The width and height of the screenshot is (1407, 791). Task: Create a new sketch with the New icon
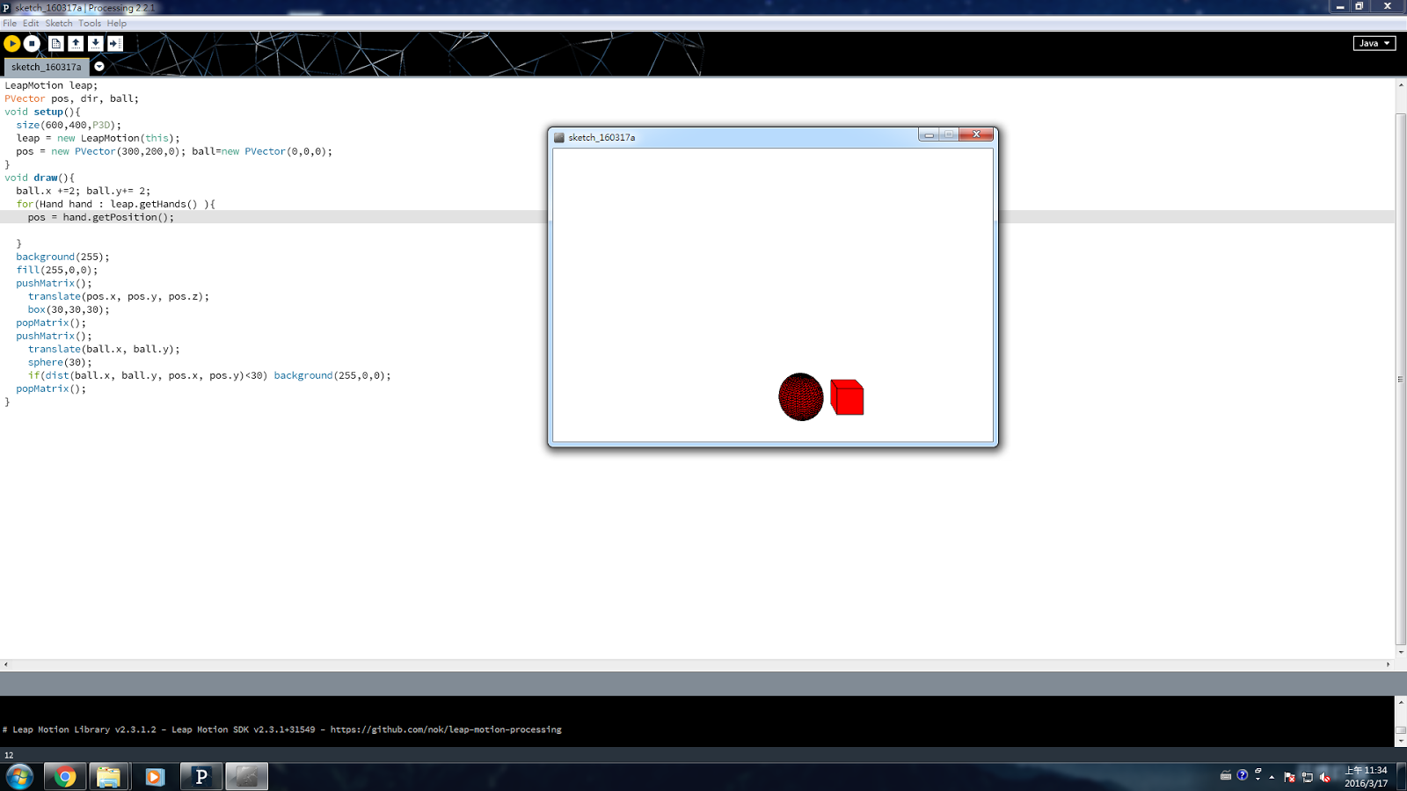tap(56, 43)
